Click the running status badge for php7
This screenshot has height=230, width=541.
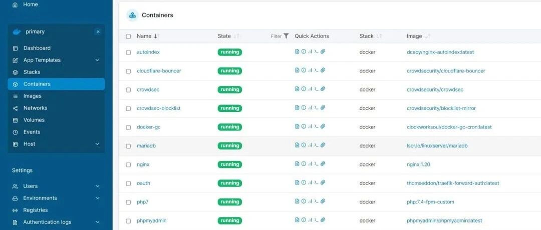230,202
